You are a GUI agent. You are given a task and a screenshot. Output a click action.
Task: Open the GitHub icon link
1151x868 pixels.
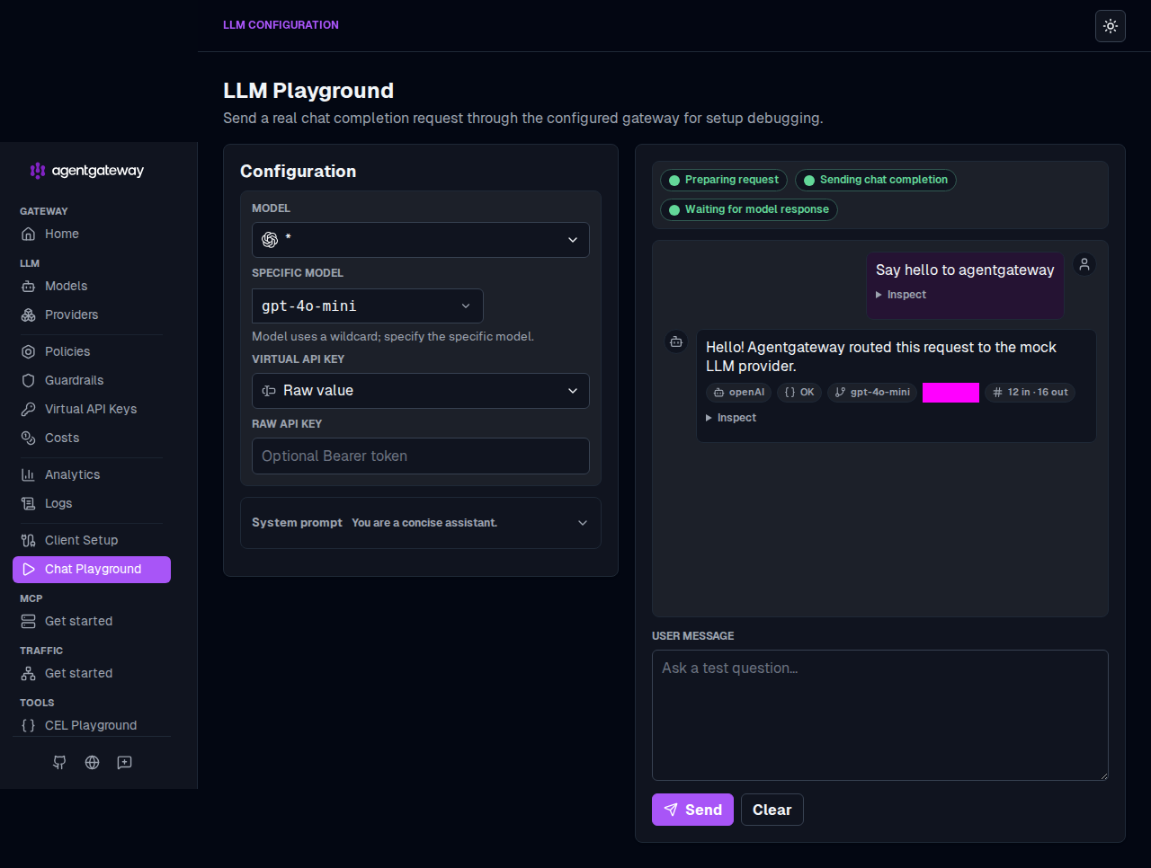[x=59, y=762]
